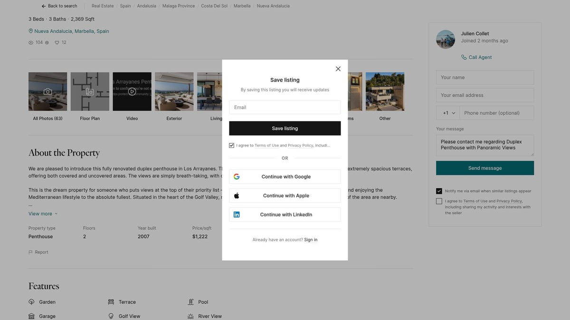This screenshot has height=320, width=570.
Task: Click the location pin icon
Action: (x=31, y=31)
